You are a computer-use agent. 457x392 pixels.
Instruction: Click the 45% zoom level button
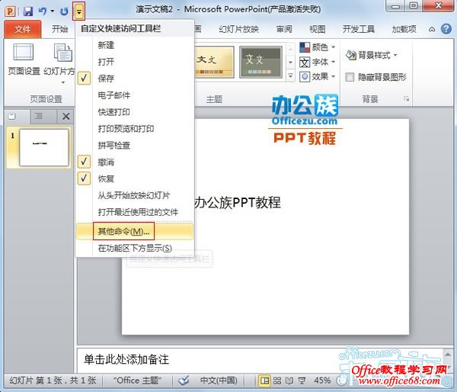[322, 381]
